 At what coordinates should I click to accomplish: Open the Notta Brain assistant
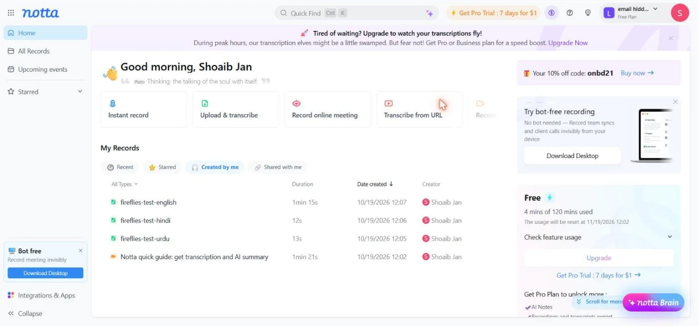coord(654,303)
